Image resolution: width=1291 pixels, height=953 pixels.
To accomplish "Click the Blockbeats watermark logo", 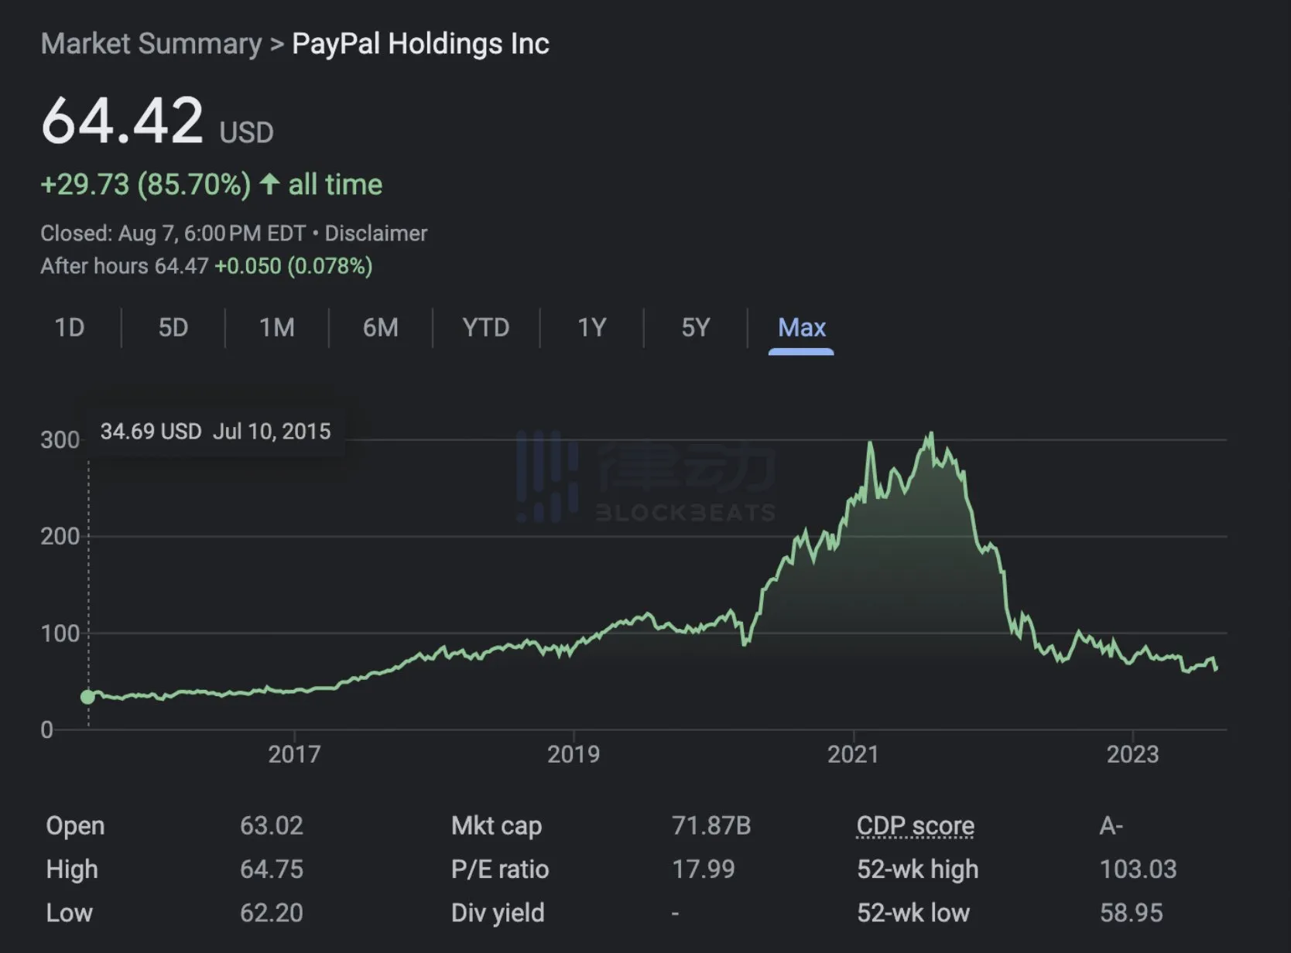I will (x=646, y=477).
